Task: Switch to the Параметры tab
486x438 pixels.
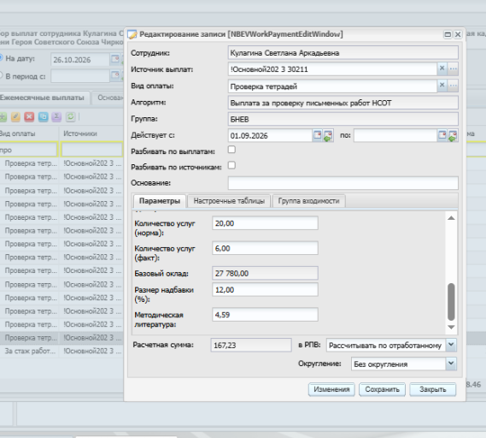Action: click(160, 201)
